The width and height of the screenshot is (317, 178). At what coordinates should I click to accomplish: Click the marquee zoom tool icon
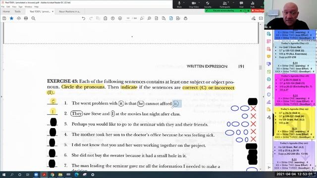(x=142, y=18)
